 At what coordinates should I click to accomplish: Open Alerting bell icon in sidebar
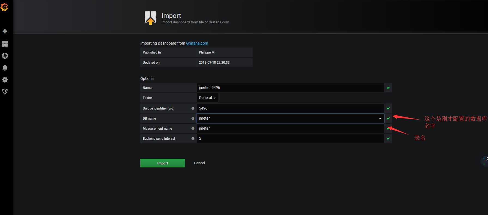5,68
